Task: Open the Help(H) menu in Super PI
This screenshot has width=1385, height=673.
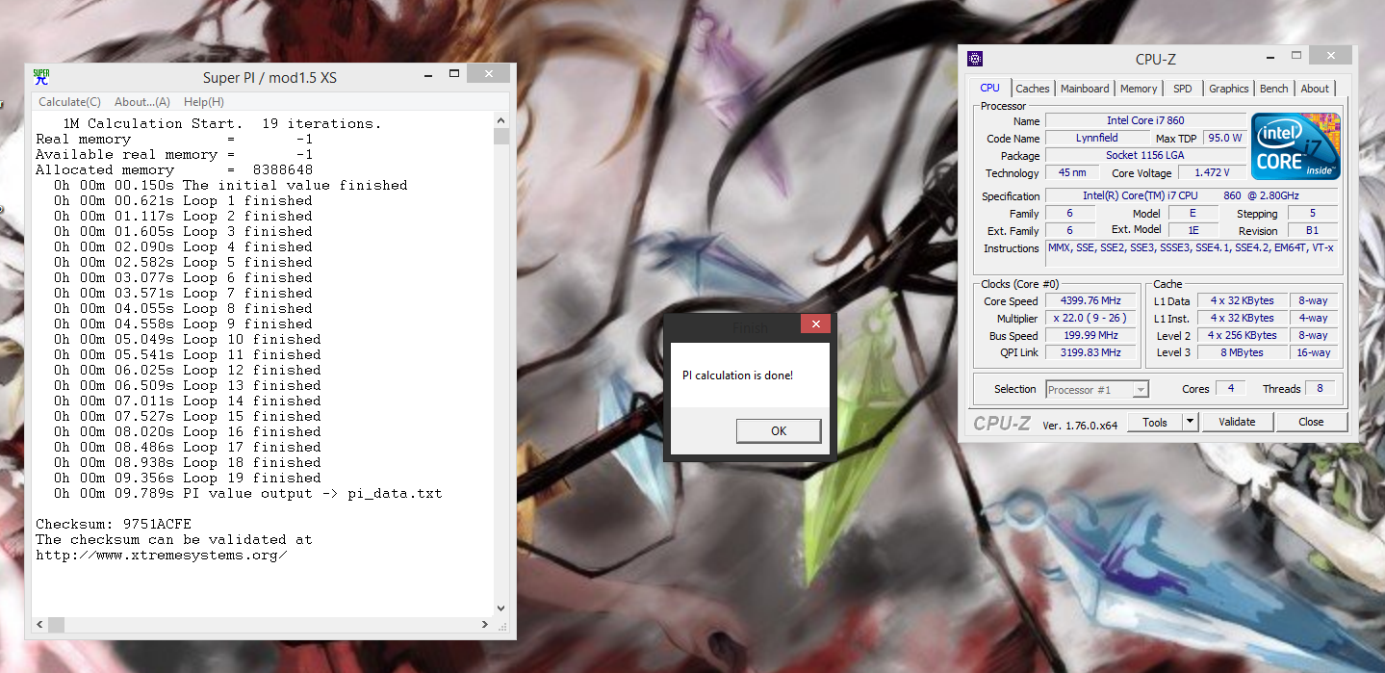Action: coord(204,102)
